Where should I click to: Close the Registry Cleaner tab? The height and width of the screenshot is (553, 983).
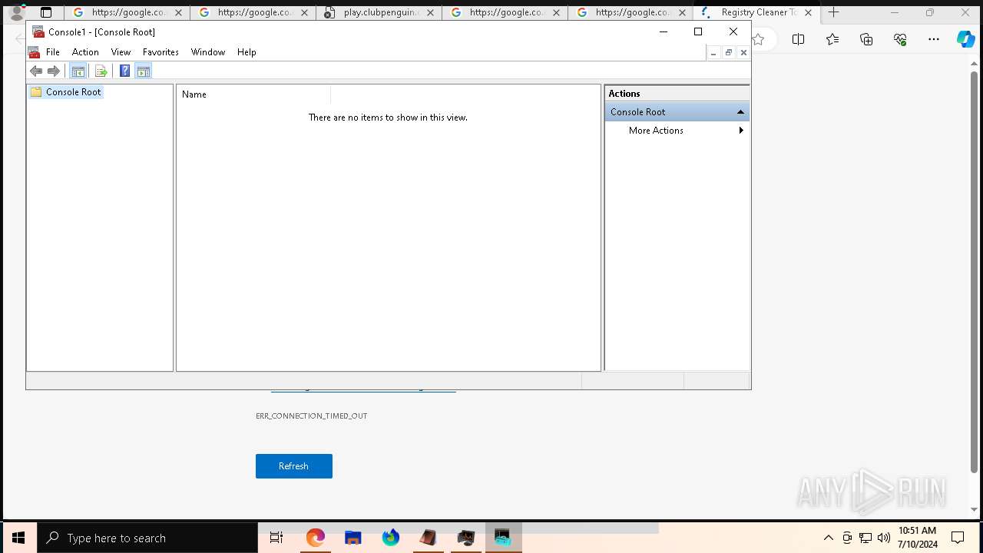(808, 12)
